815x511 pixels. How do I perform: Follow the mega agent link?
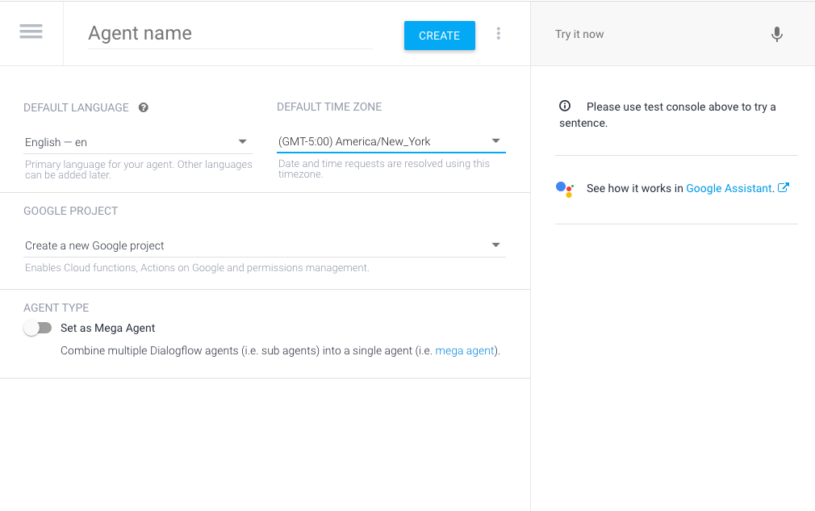464,351
